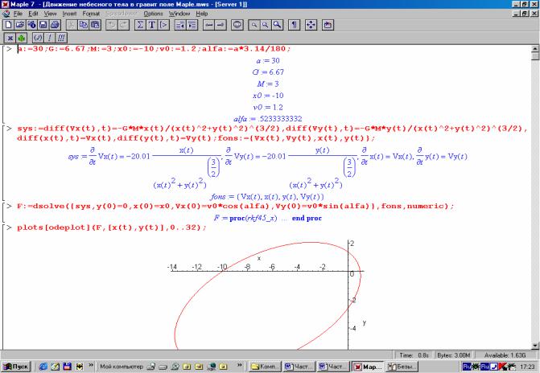Insert a new execution group prompt

coord(163,25)
